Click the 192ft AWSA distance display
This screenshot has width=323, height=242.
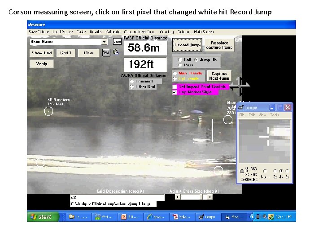(145, 65)
